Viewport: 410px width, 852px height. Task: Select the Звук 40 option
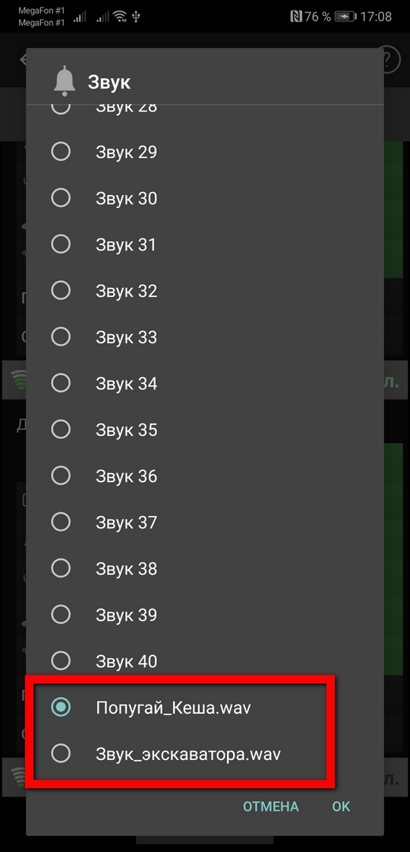pyautogui.click(x=205, y=661)
